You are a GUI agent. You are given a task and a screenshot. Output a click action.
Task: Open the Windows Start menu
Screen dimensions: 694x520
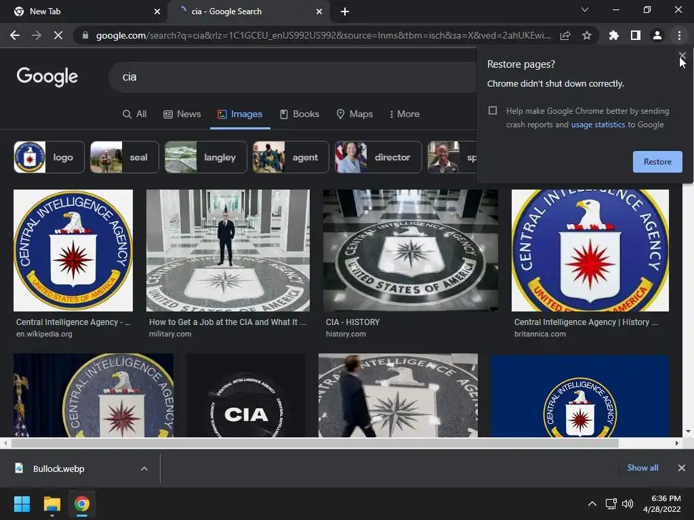pos(22,504)
